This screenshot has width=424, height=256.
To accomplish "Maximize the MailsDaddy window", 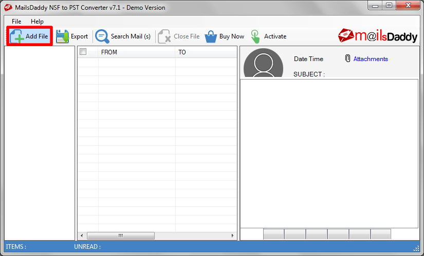I will 389,6.
